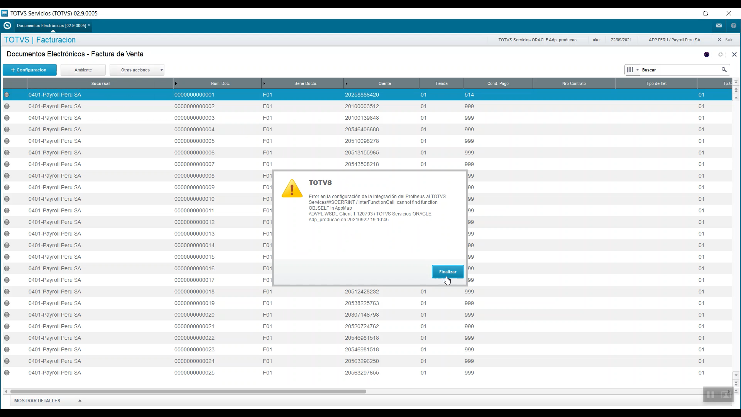Click the status circle of document 0000000000024
The width and height of the screenshot is (741, 417).
[x=7, y=361]
